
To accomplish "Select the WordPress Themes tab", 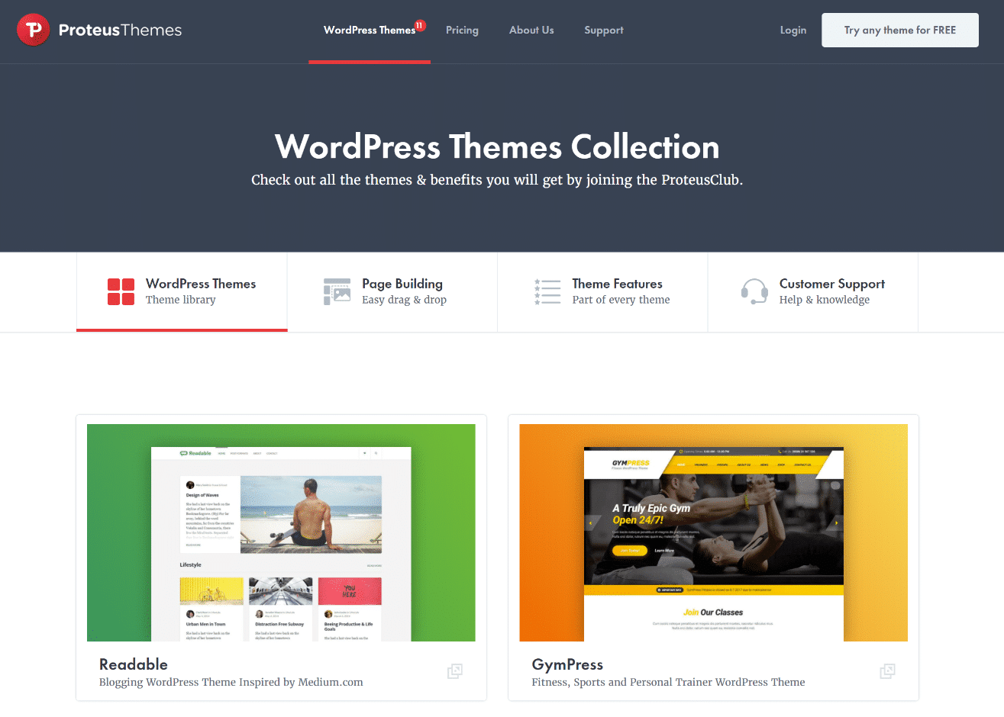I will [x=182, y=291].
